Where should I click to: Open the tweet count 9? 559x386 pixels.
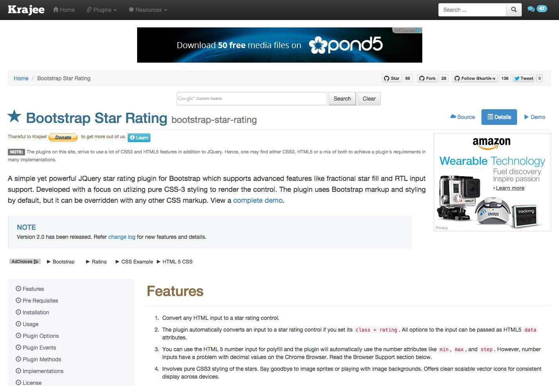pyautogui.click(x=539, y=78)
